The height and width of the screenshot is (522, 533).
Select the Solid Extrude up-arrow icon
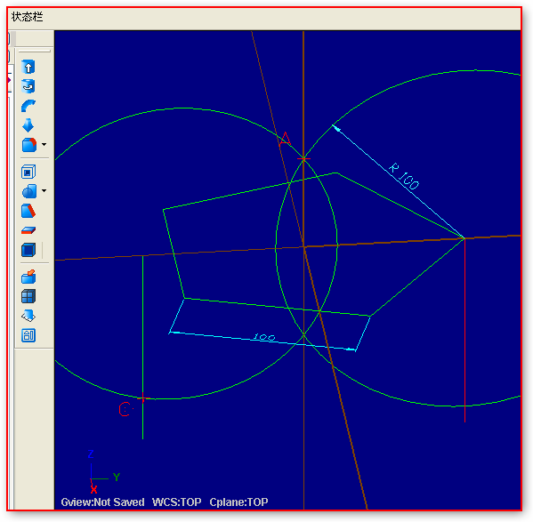click(28, 67)
